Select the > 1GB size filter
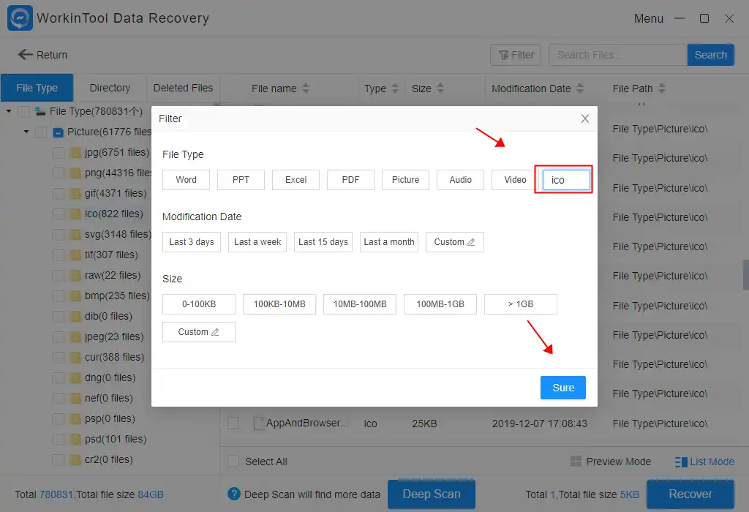The image size is (749, 512). pos(521,304)
